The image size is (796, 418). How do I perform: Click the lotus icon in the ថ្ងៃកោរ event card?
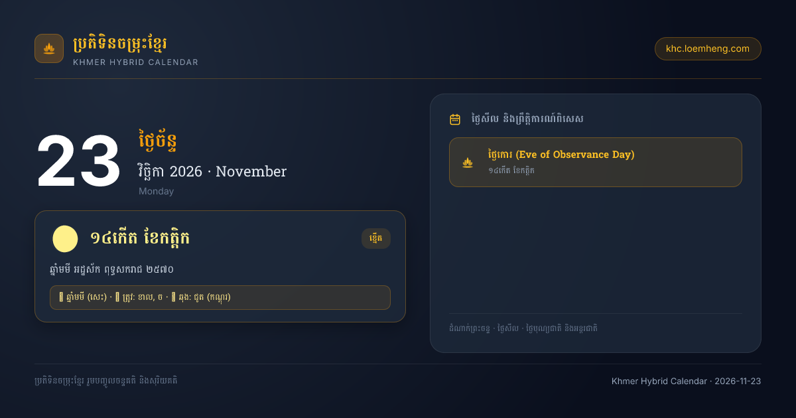468,163
